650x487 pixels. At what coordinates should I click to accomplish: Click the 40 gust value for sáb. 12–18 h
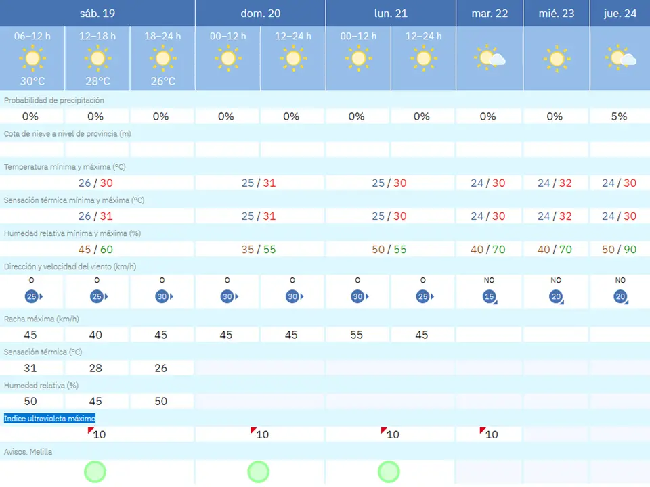[x=95, y=335]
